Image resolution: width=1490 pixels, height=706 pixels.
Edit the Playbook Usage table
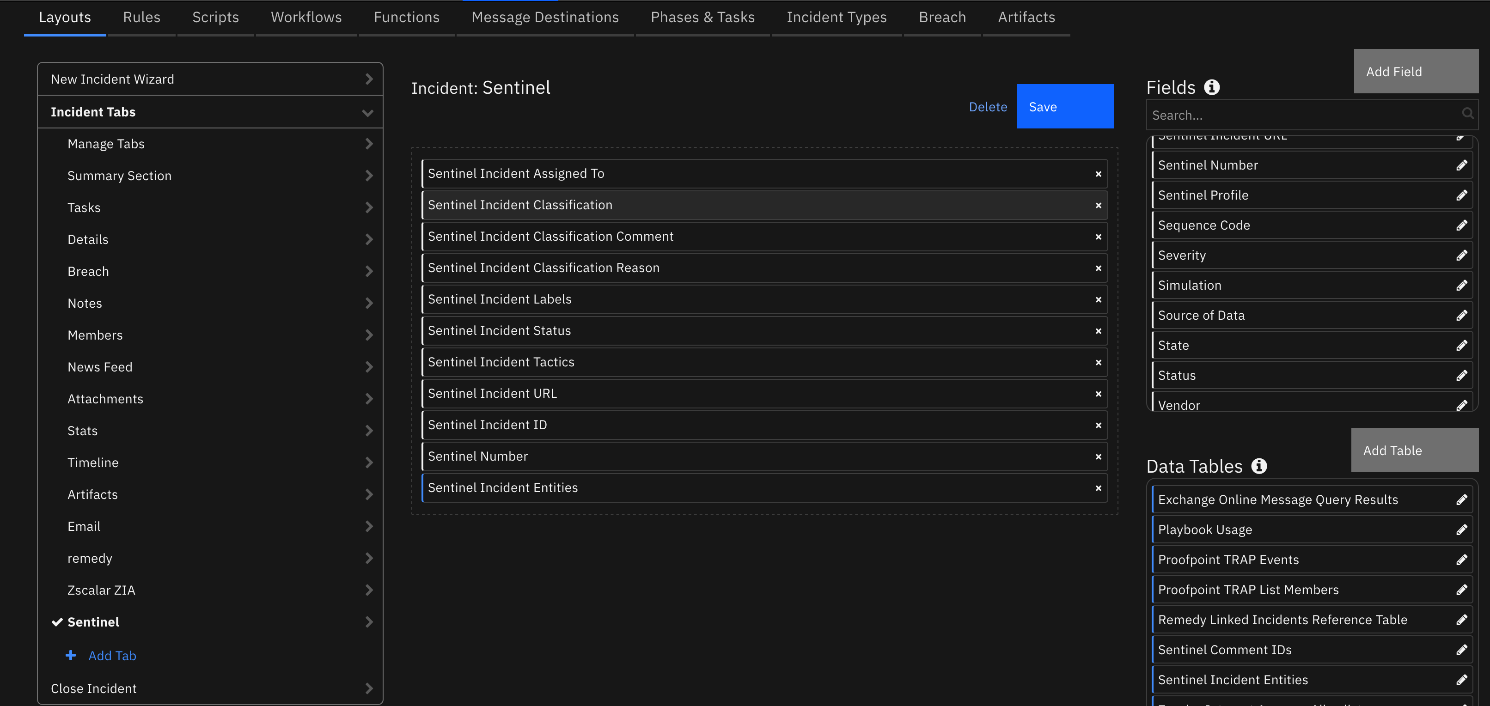(1461, 530)
